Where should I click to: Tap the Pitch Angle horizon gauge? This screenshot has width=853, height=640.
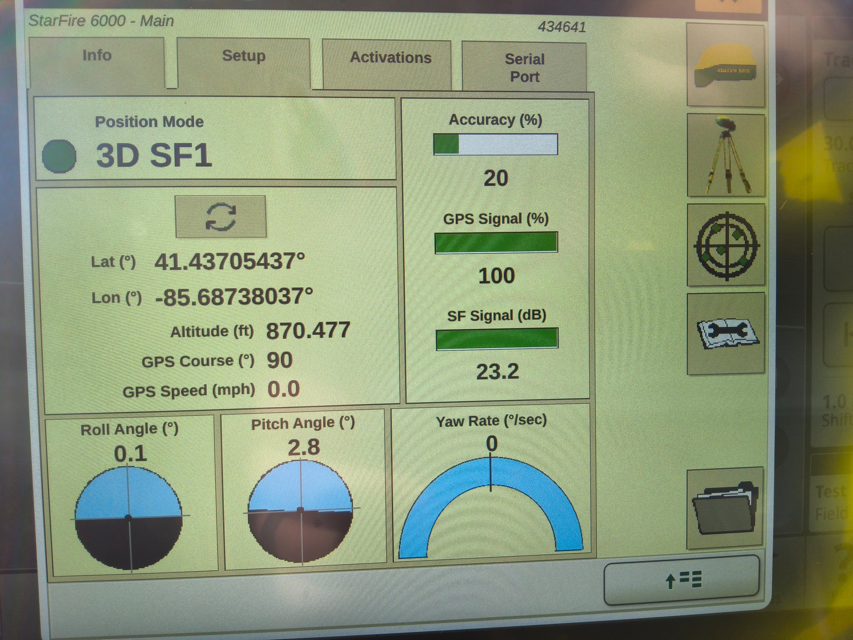[301, 511]
